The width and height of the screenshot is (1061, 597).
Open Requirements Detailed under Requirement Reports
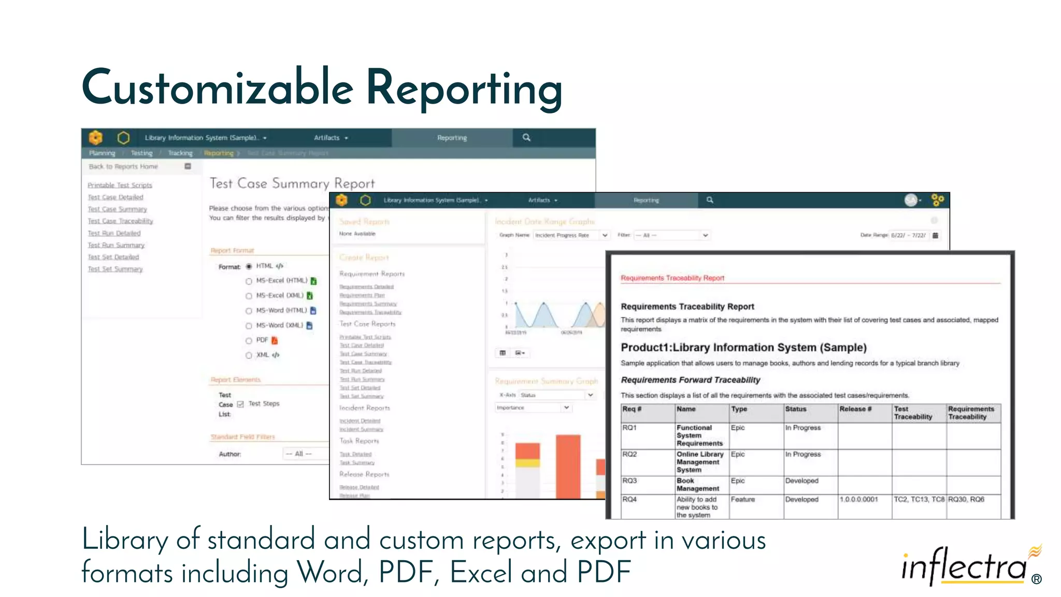[366, 287]
